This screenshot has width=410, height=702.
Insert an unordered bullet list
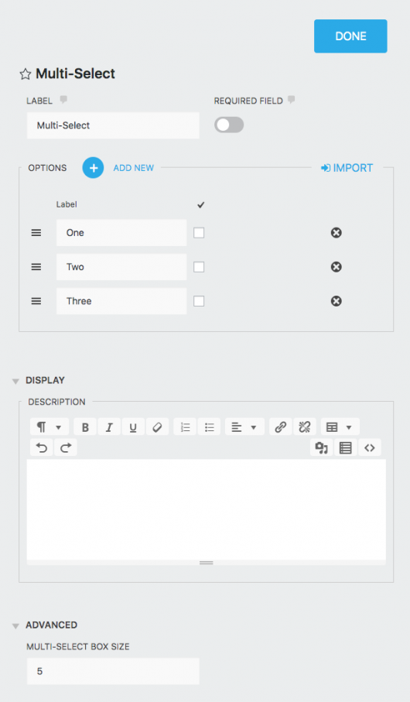pos(209,427)
